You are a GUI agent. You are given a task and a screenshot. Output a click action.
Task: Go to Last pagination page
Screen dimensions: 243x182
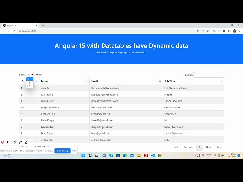(219, 147)
